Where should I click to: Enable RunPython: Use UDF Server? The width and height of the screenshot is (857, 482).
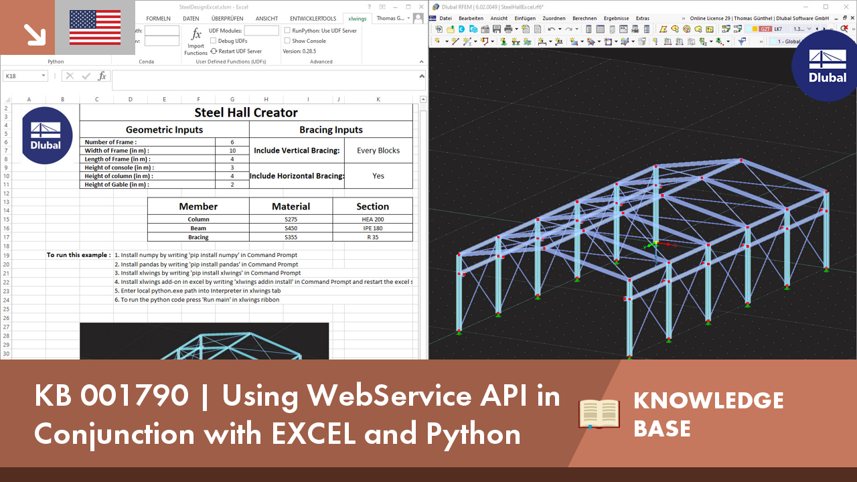pos(287,30)
